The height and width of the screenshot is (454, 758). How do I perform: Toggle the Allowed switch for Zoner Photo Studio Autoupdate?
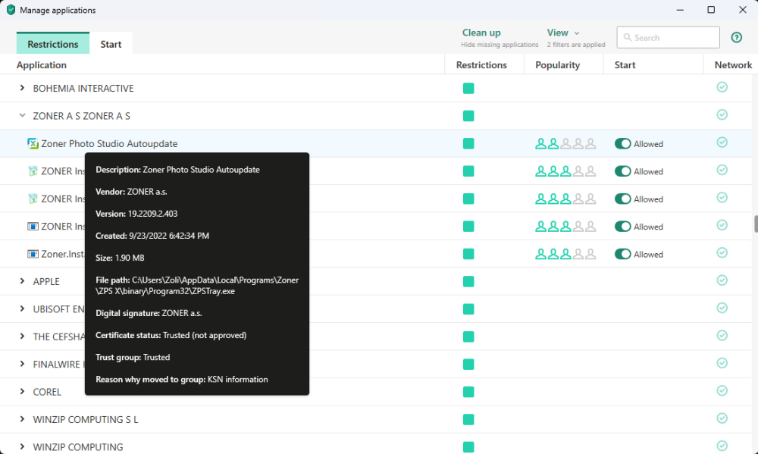623,143
